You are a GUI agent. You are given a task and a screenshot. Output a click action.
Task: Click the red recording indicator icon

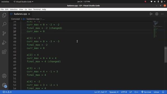(x=145, y=2)
